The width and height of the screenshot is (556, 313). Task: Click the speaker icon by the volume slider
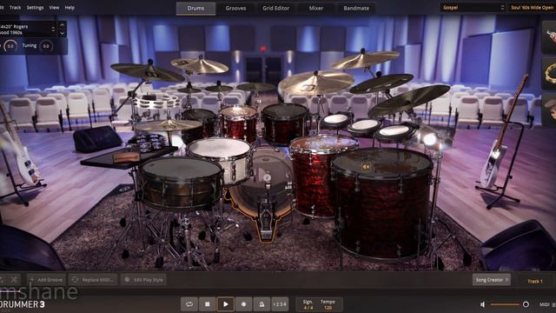[483, 304]
